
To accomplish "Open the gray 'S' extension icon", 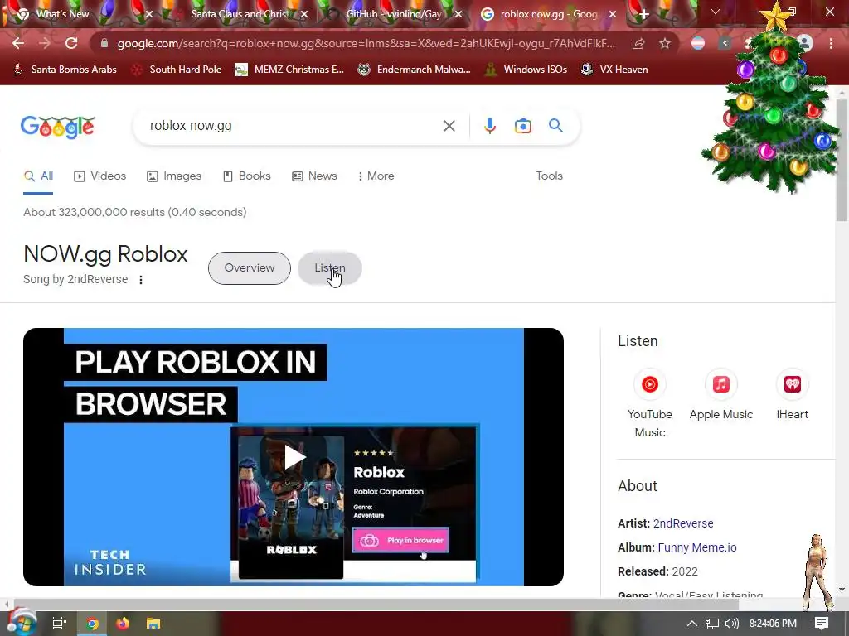I will [x=725, y=43].
